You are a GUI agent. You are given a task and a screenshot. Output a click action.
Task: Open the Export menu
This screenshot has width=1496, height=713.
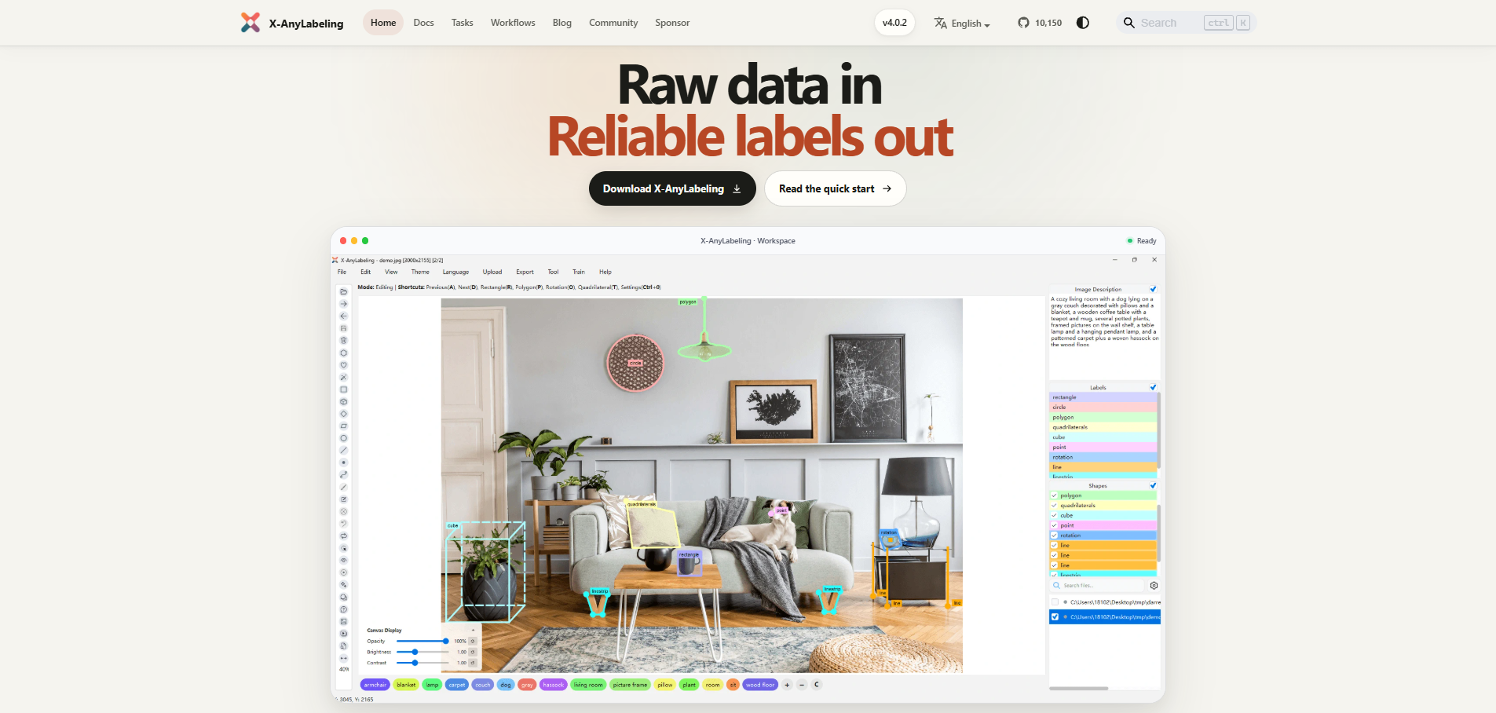coord(525,272)
